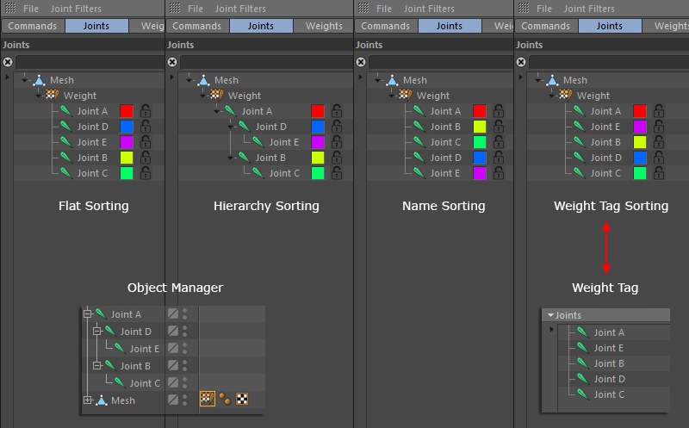The image size is (689, 428).
Task: Click Joint E's bone icon in Weight Tag list
Action: [583, 348]
